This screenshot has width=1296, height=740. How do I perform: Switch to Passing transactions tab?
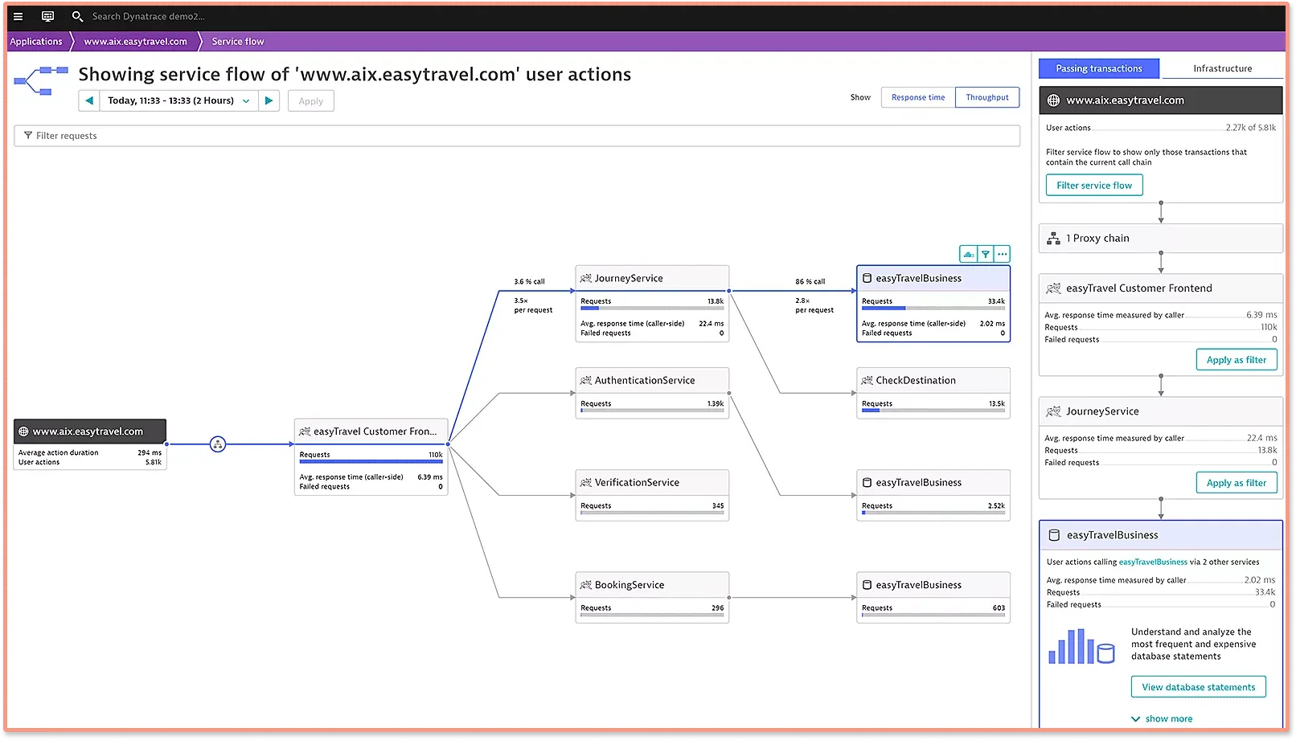(1099, 68)
